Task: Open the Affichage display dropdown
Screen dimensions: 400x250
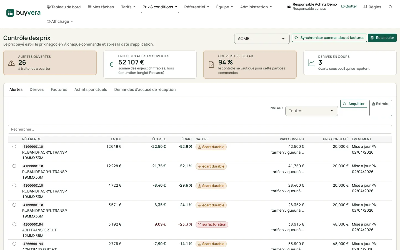Action: point(60,21)
